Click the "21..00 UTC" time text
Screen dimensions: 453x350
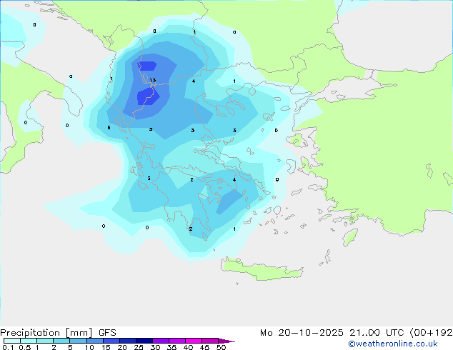pyautogui.click(x=377, y=333)
